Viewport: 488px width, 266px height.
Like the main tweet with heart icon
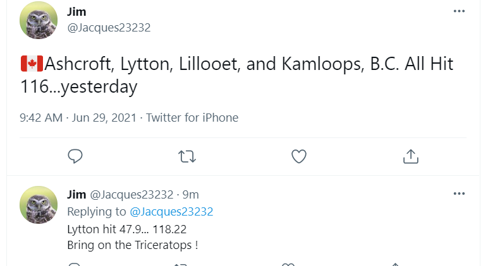coord(299,156)
